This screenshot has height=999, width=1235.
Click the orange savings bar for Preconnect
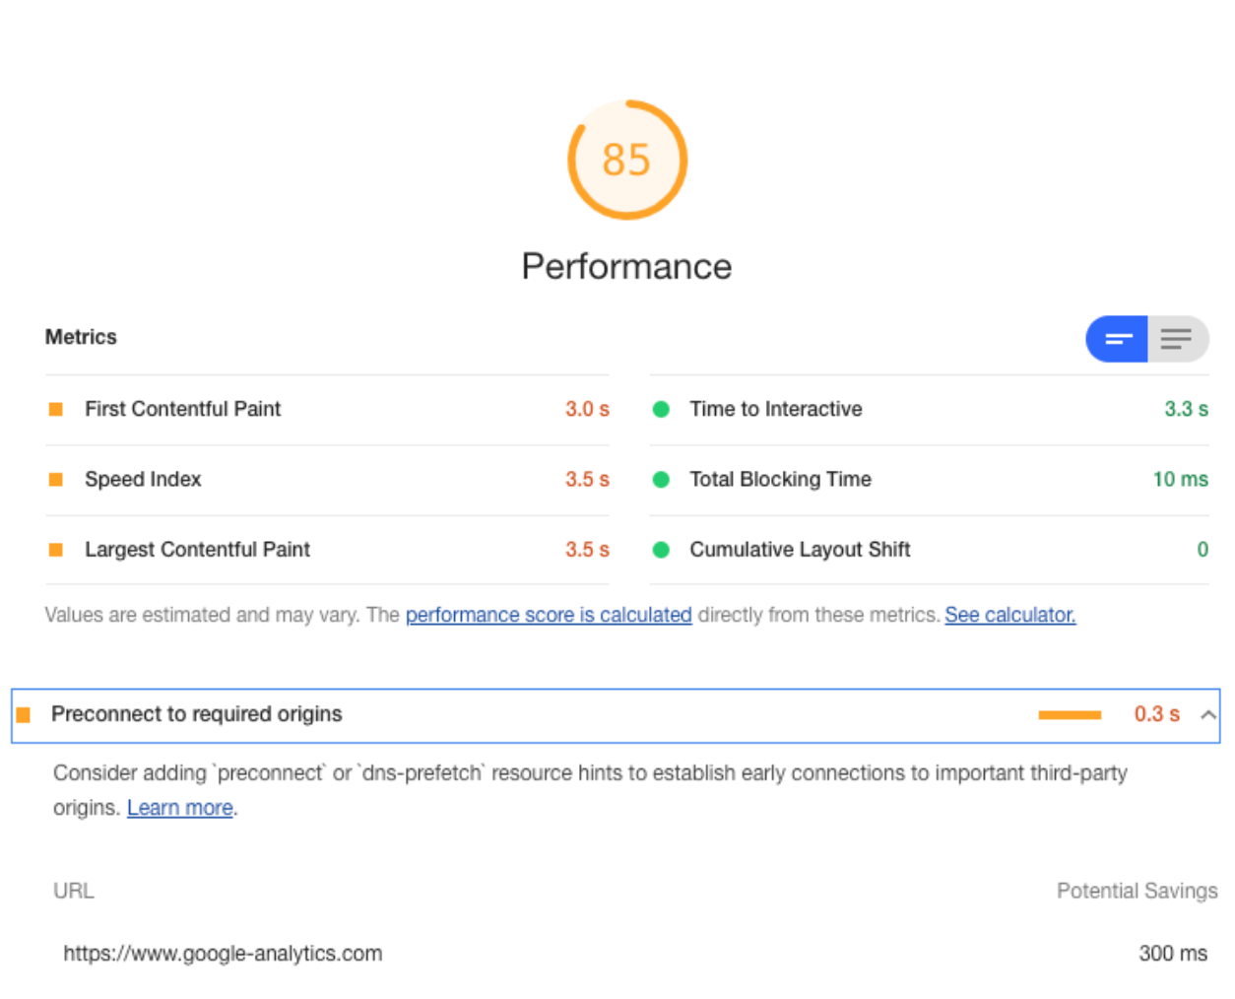(1070, 715)
